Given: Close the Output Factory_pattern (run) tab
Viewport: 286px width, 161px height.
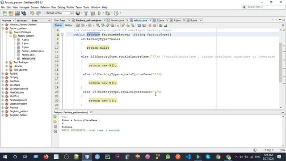Looking at the screenshot, I should point(91,112).
